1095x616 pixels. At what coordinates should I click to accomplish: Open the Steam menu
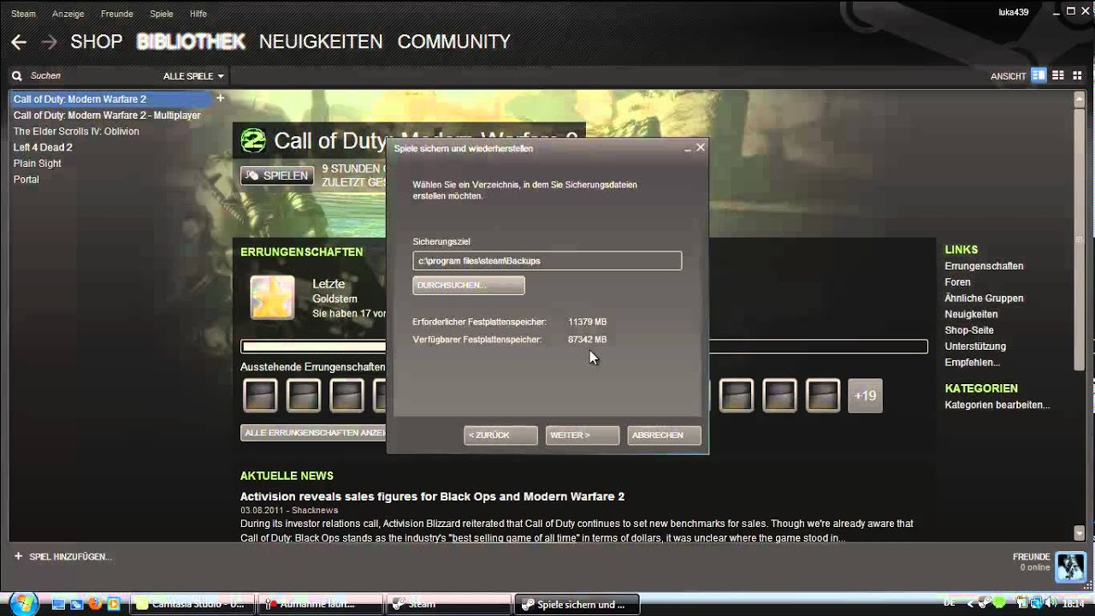[x=23, y=14]
